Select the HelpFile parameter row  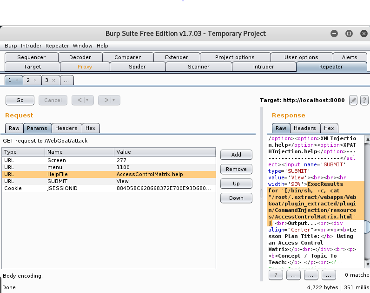click(109, 174)
